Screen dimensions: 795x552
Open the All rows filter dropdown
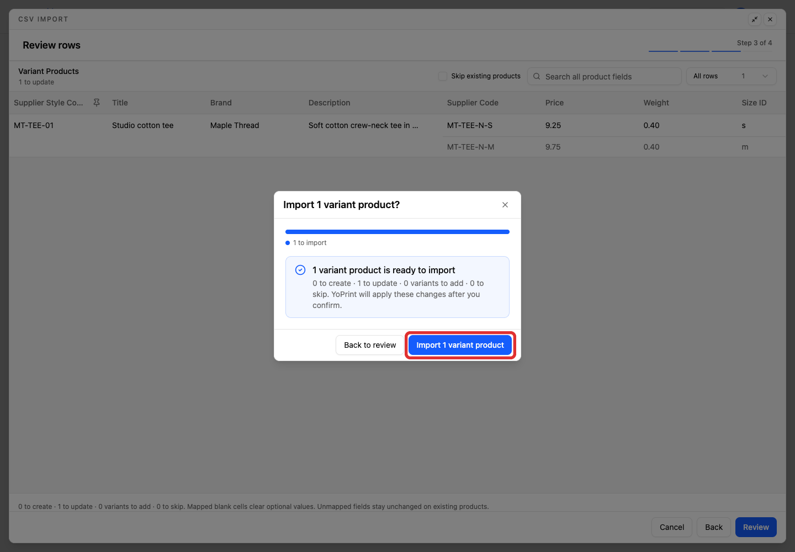pyautogui.click(x=731, y=76)
